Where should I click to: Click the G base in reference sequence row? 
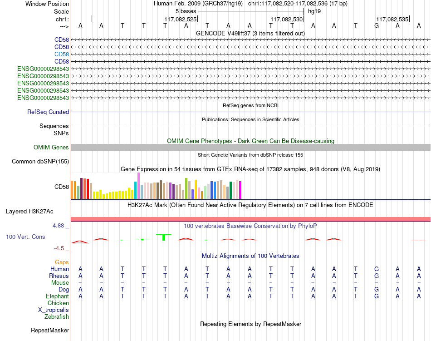[377, 25]
